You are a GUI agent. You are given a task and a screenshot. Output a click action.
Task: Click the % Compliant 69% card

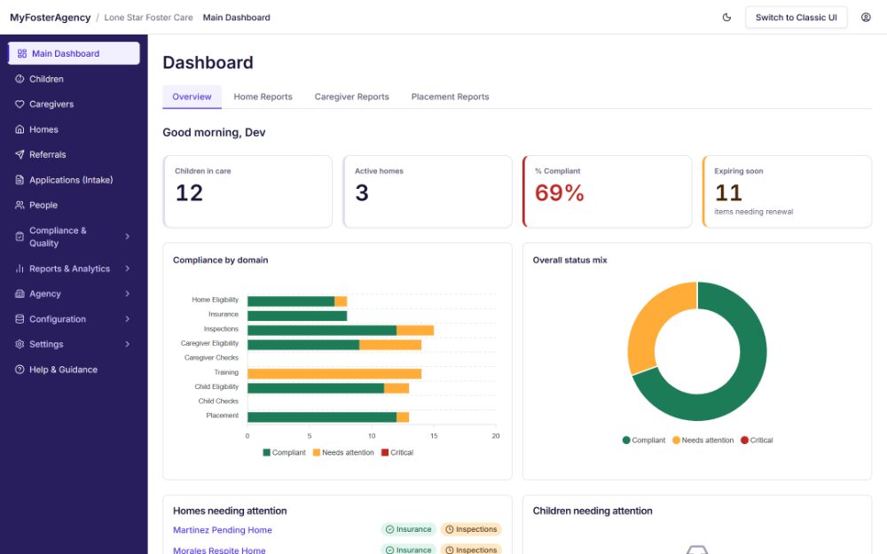pos(608,191)
